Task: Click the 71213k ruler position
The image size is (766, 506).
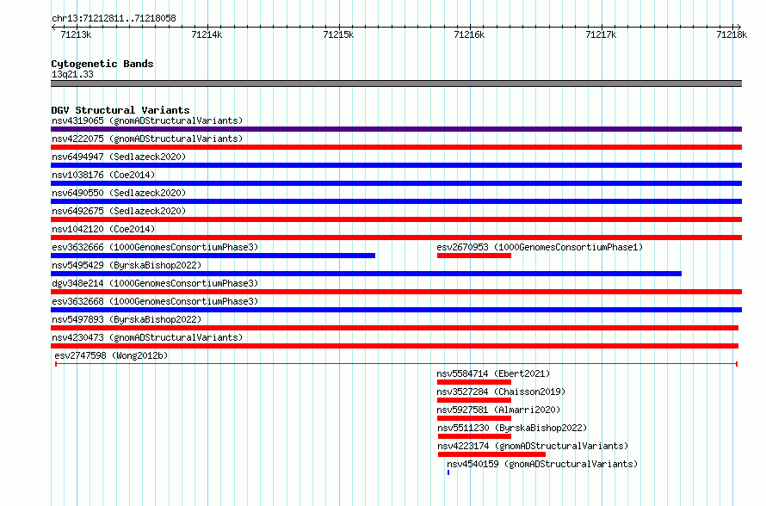Action: pos(76,34)
